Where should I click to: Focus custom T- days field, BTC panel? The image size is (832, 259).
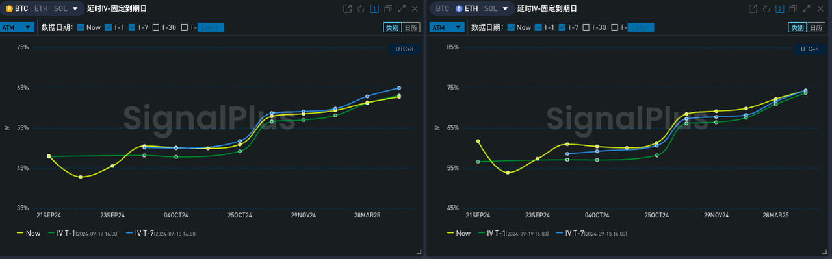(211, 27)
